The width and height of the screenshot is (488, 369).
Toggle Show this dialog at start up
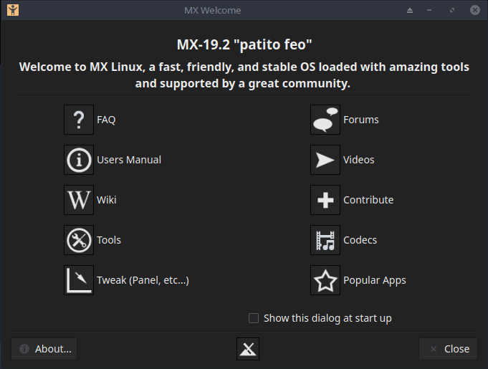click(320, 318)
